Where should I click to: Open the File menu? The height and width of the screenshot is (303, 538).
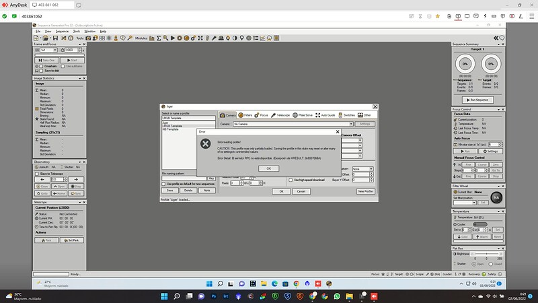click(38, 31)
